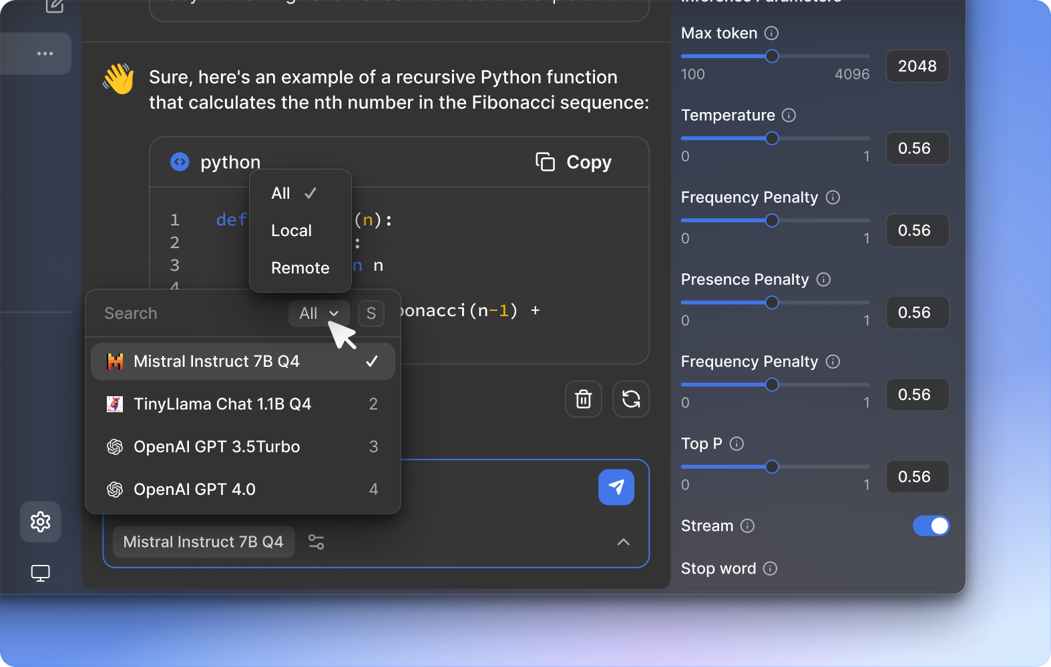Open settings with the gear icon
Screen dimensions: 1051x667
41,522
